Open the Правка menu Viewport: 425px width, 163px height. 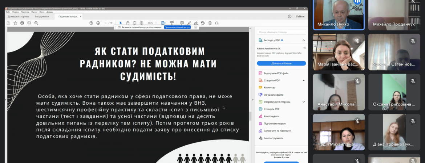pyautogui.click(x=16, y=12)
